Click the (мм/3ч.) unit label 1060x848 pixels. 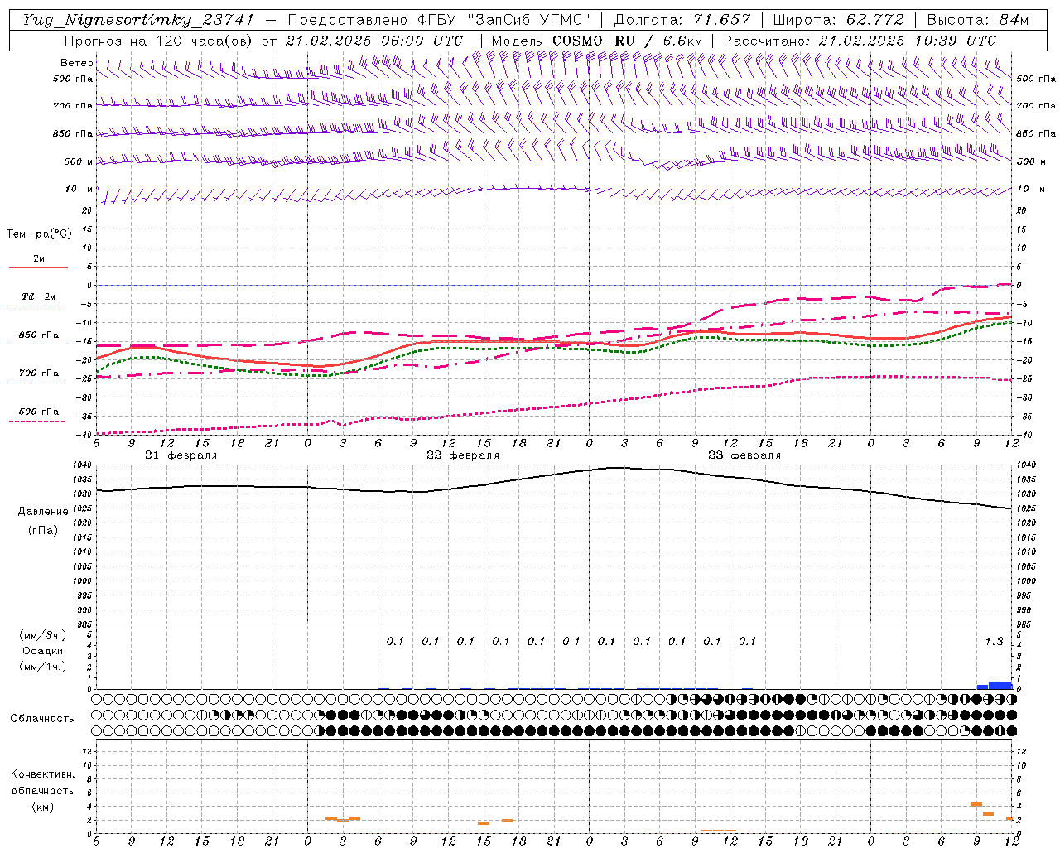click(43, 635)
